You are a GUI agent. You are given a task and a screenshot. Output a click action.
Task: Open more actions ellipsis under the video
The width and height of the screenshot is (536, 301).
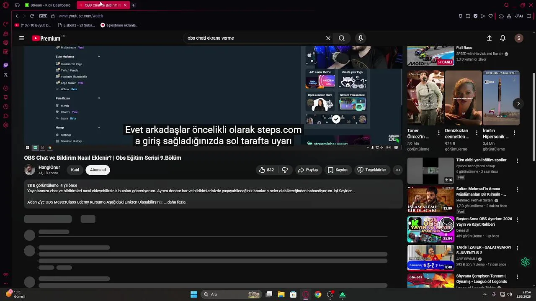[398, 170]
